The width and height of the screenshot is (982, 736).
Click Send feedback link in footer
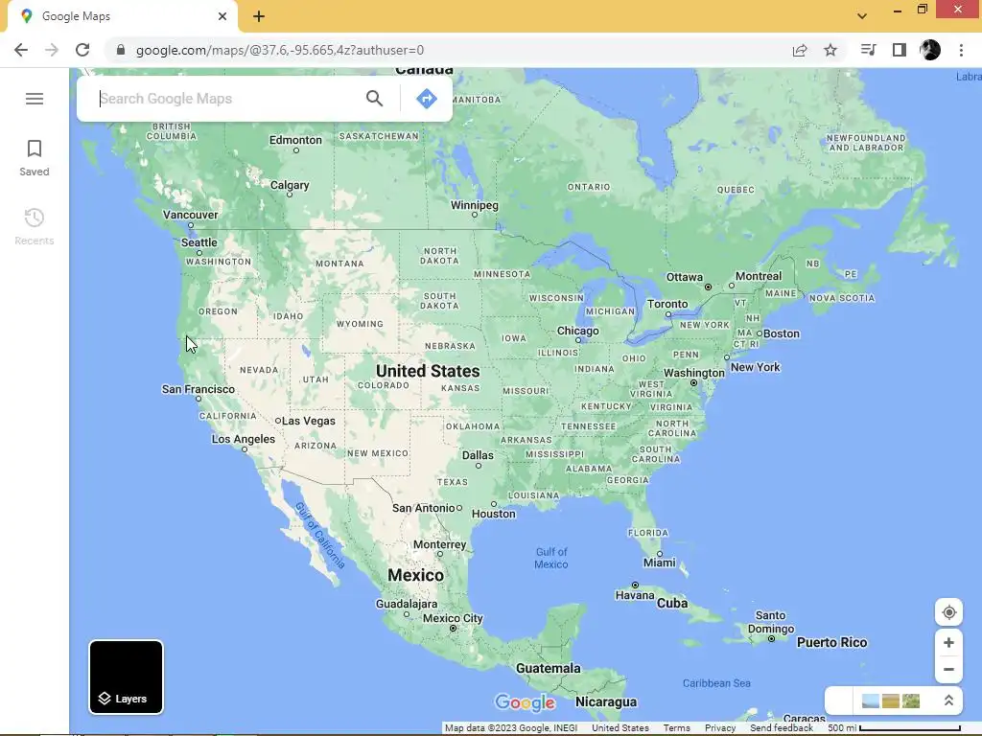782,728
